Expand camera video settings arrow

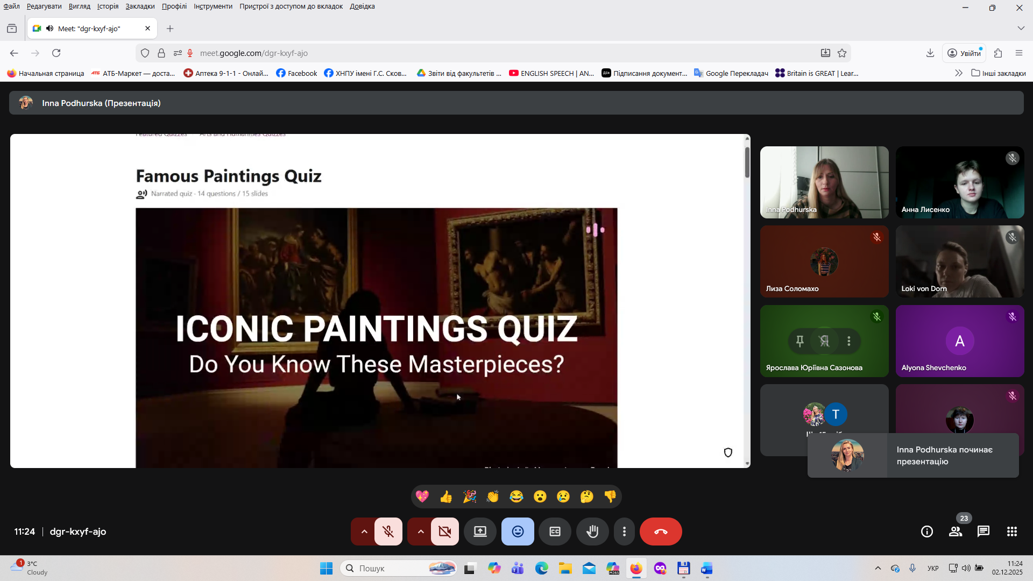pos(421,532)
